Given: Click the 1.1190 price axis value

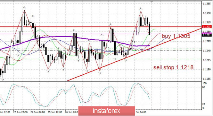Looking at the screenshot, I should (x=207, y=69).
